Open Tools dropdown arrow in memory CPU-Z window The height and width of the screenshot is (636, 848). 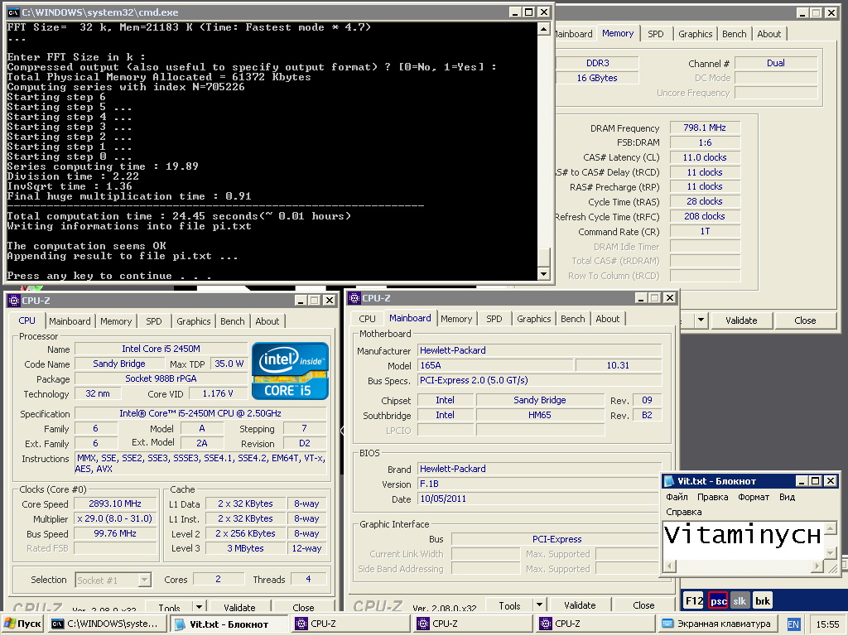701,320
